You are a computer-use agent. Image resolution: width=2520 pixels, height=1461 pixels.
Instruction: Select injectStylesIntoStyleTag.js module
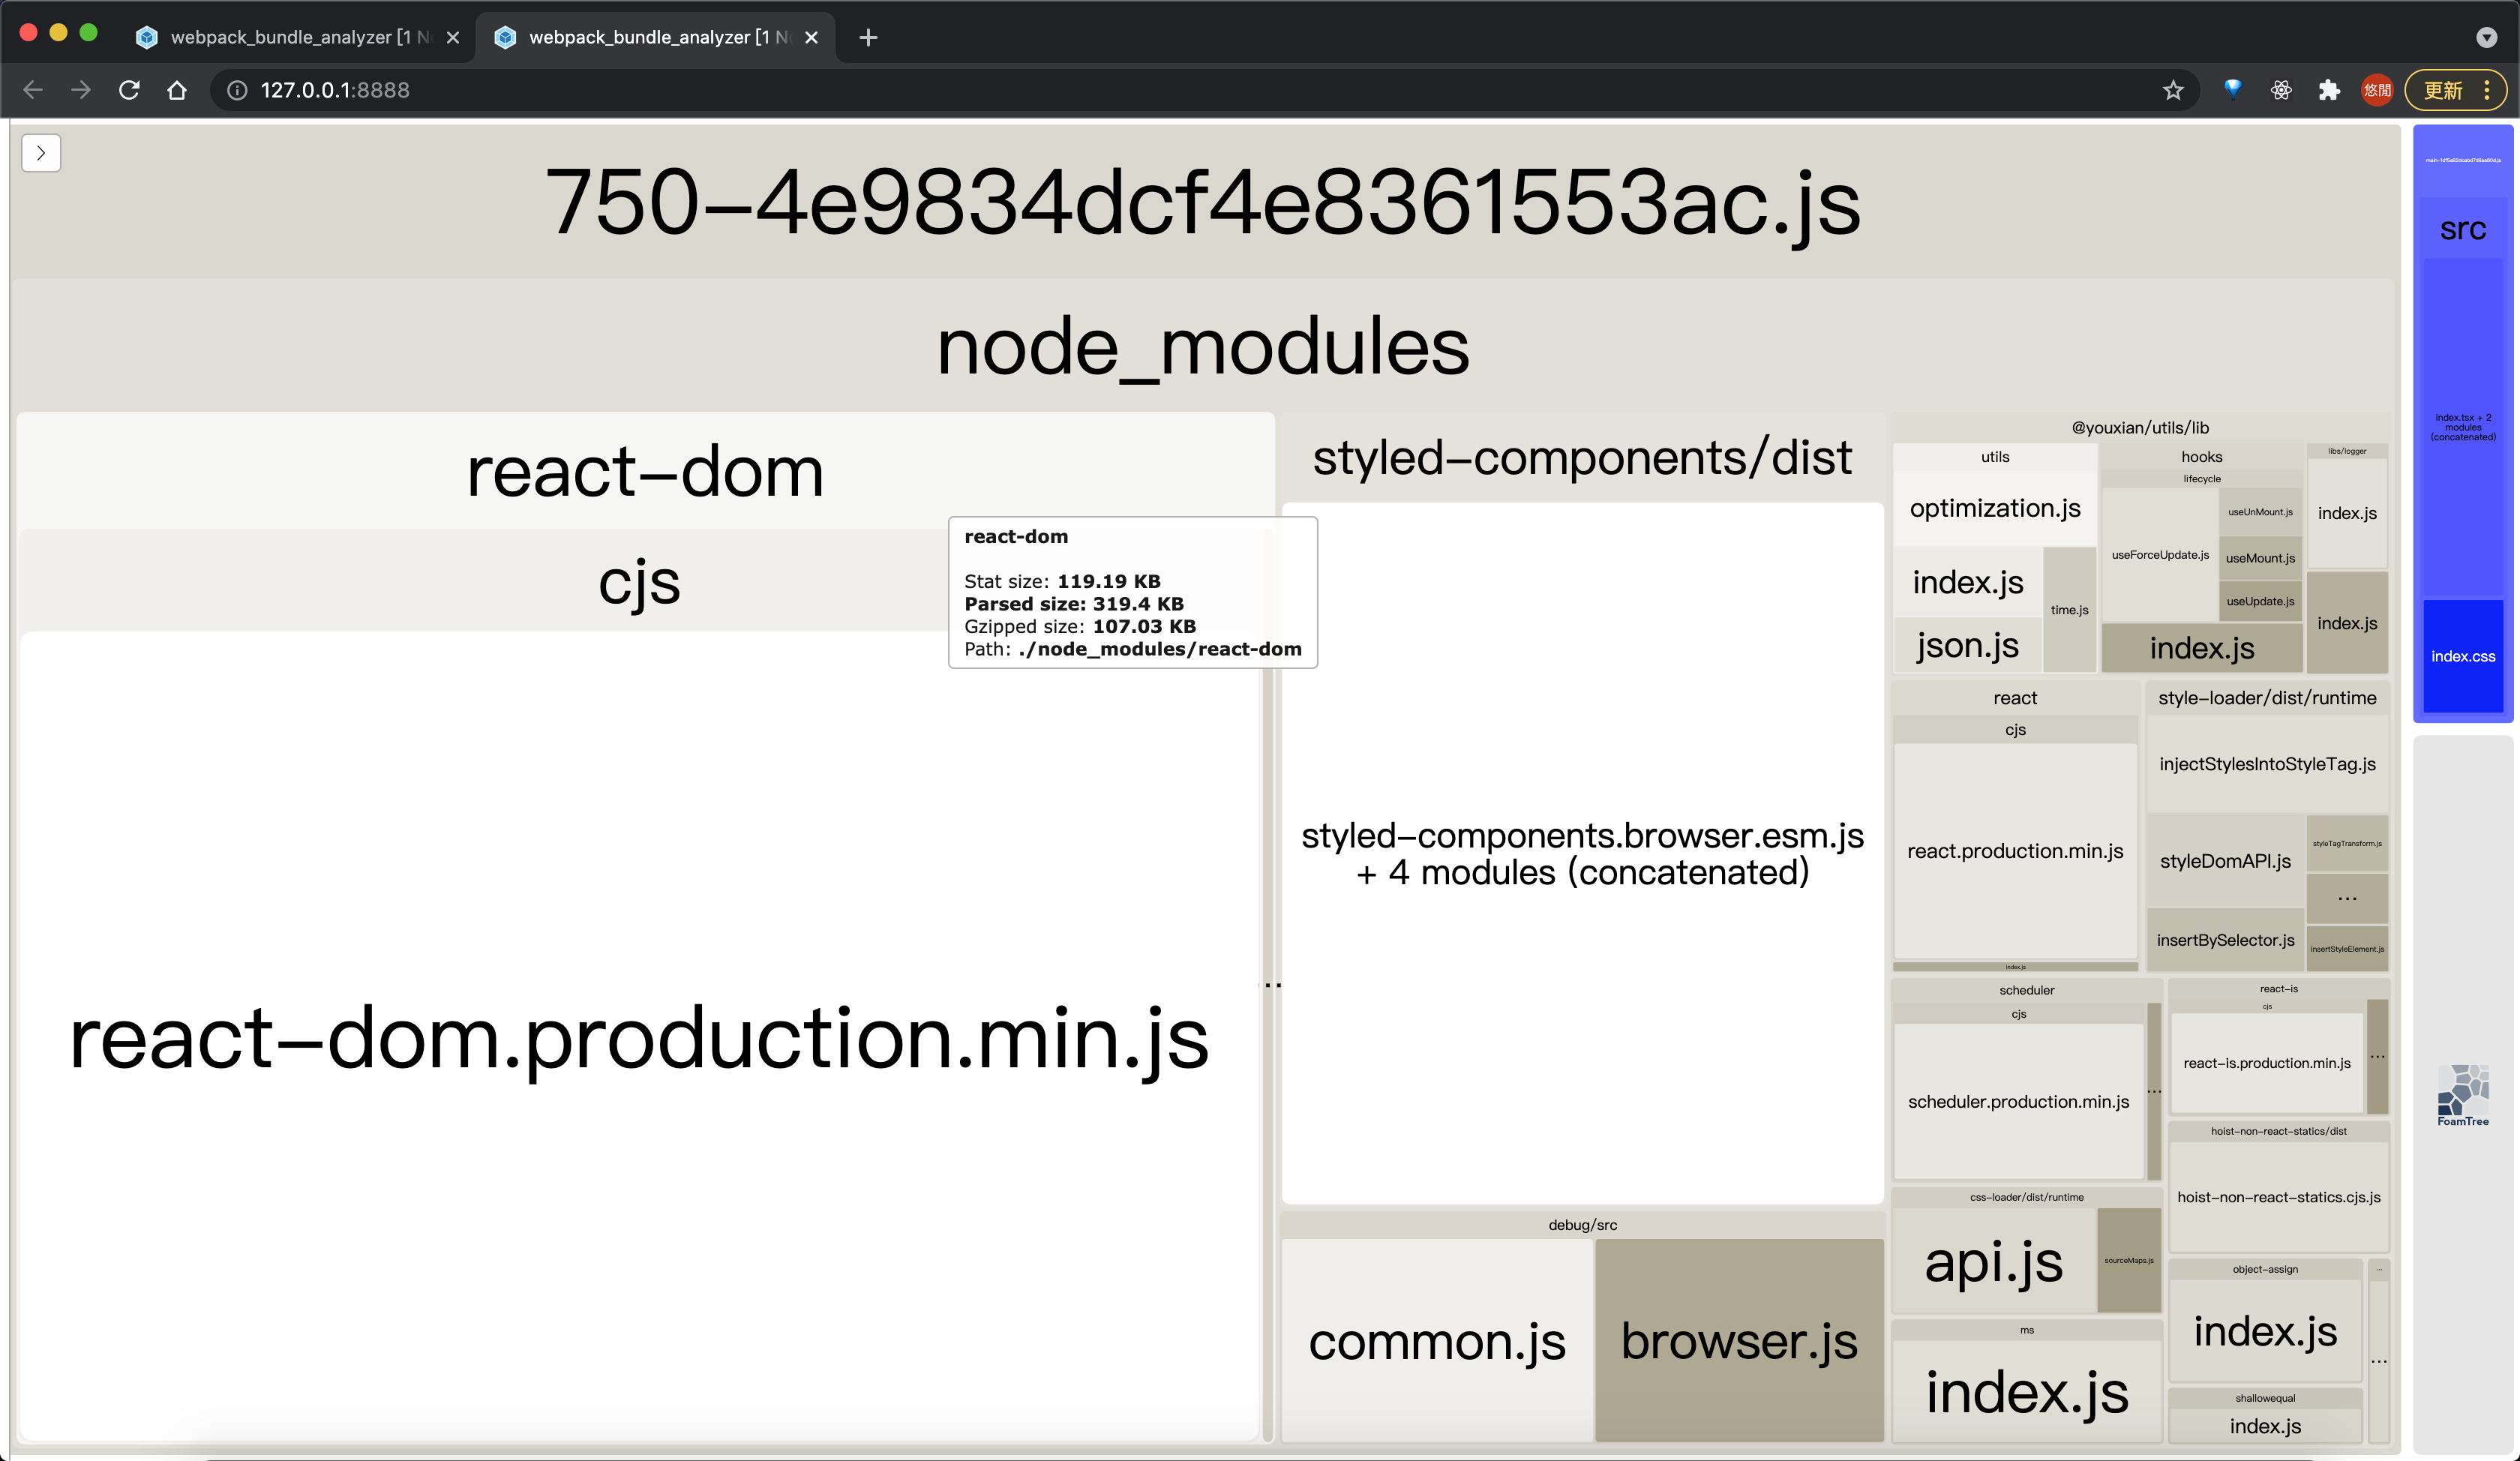point(2267,764)
